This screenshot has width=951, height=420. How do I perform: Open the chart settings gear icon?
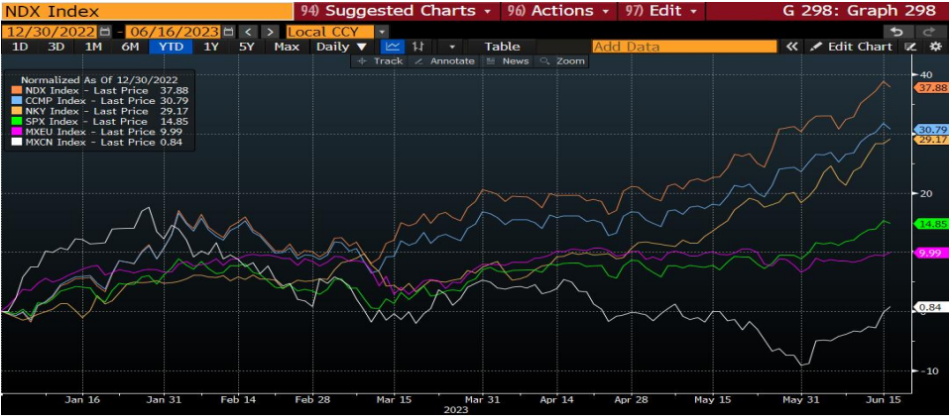[x=935, y=47]
